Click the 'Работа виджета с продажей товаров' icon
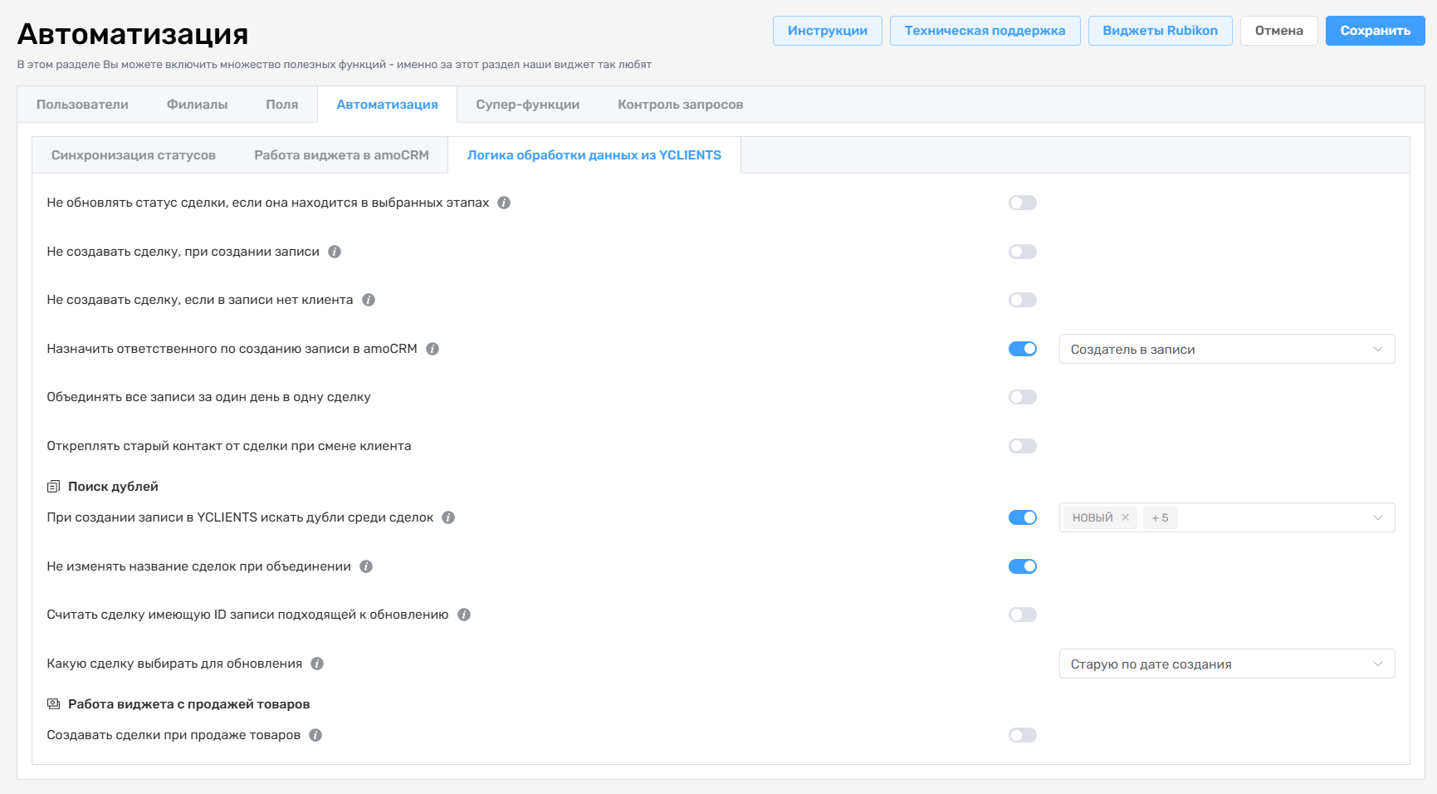This screenshot has height=794, width=1437. (54, 704)
